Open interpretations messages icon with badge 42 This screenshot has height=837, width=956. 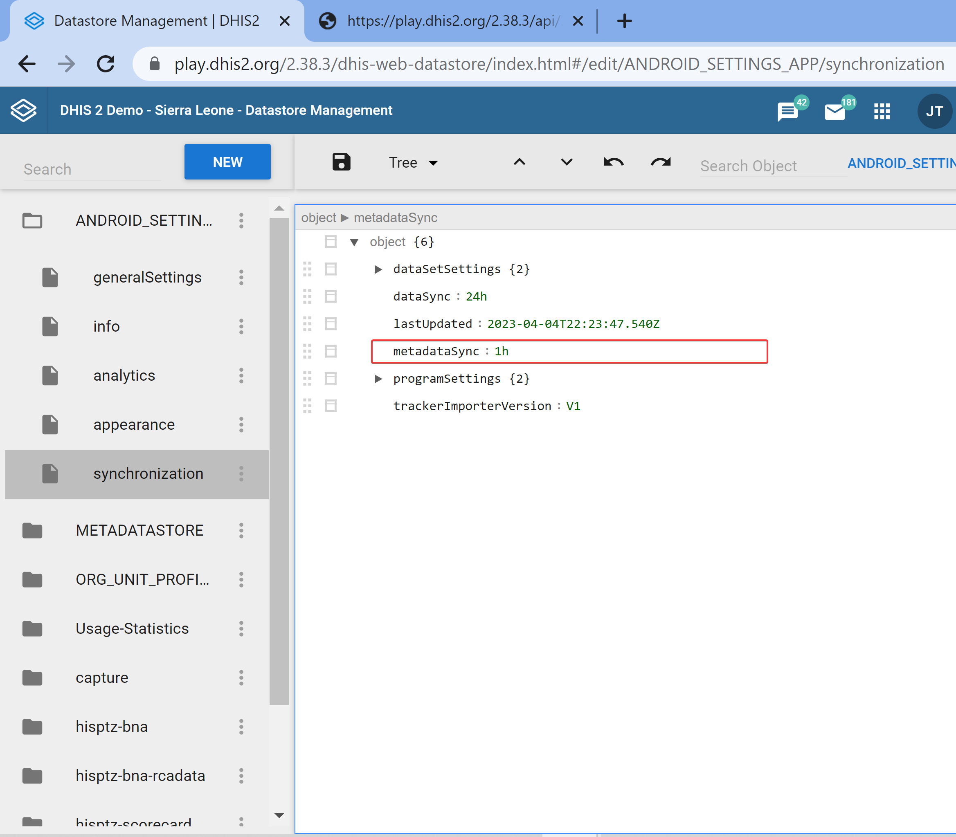click(792, 110)
